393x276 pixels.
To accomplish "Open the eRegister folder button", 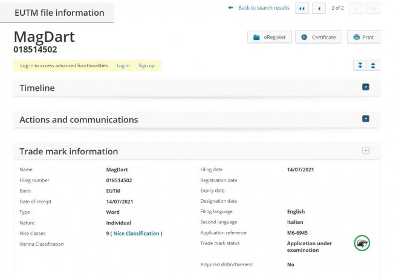I will coord(270,38).
